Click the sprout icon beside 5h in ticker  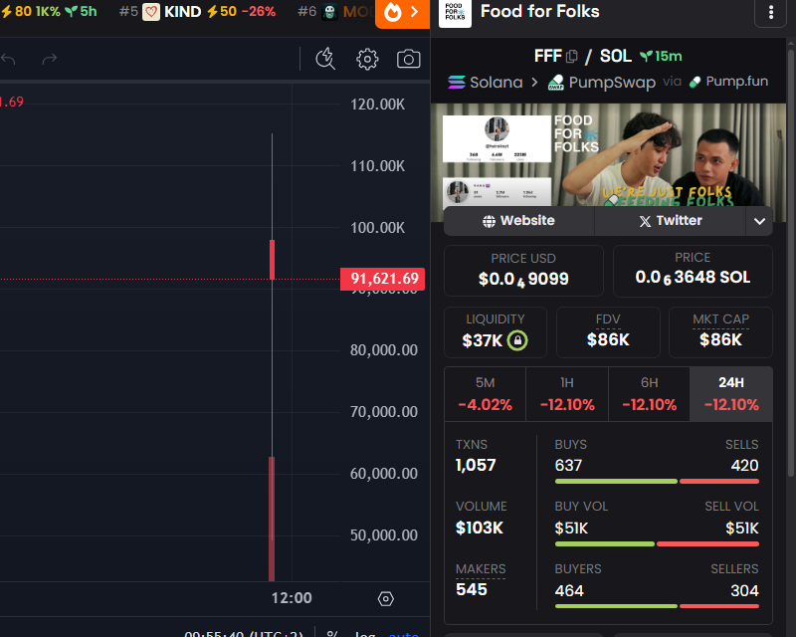tap(71, 11)
